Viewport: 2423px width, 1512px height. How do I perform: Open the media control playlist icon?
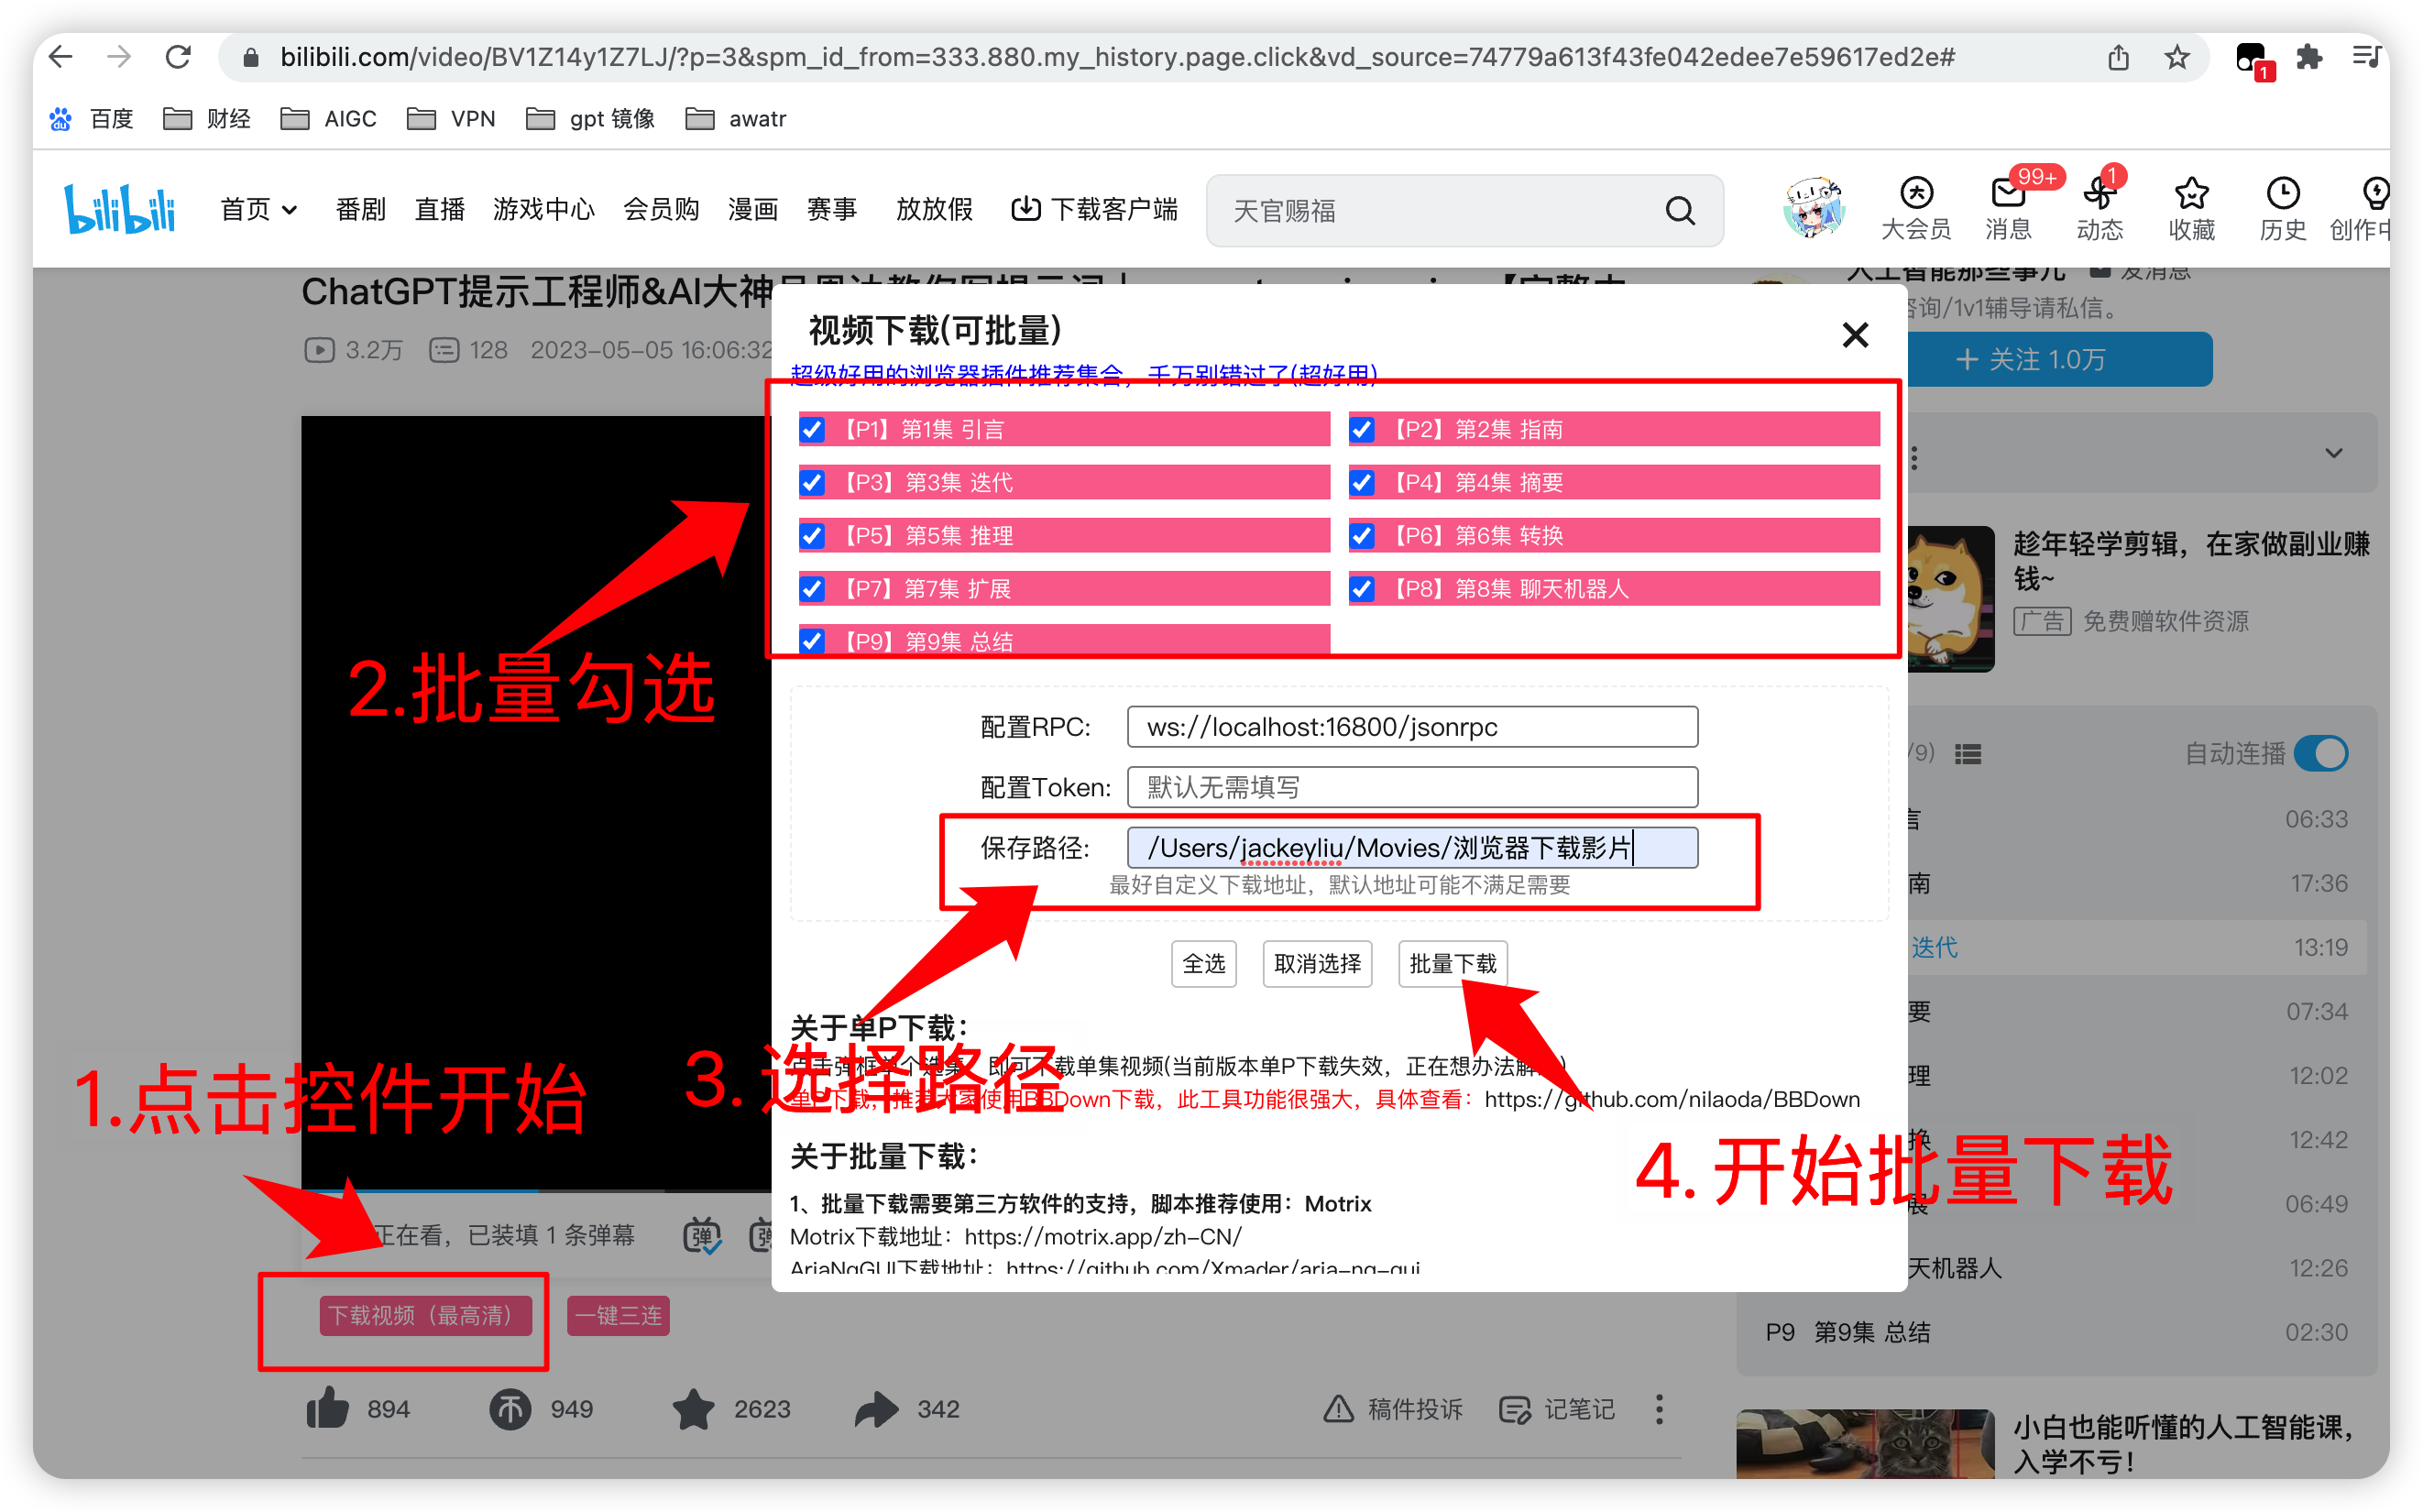tap(2366, 57)
